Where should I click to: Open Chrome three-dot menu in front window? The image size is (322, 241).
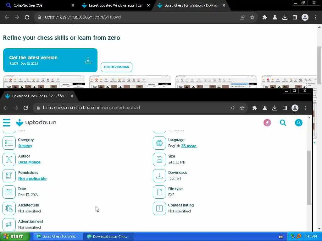tap(305, 108)
